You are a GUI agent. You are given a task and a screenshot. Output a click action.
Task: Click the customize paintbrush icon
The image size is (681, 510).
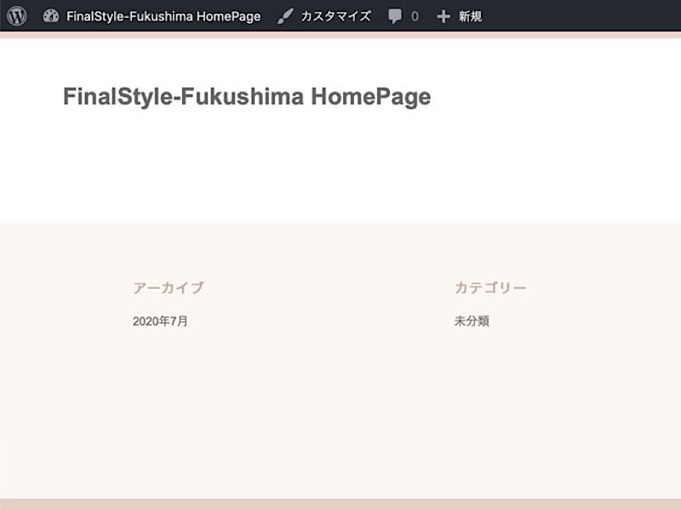[285, 16]
